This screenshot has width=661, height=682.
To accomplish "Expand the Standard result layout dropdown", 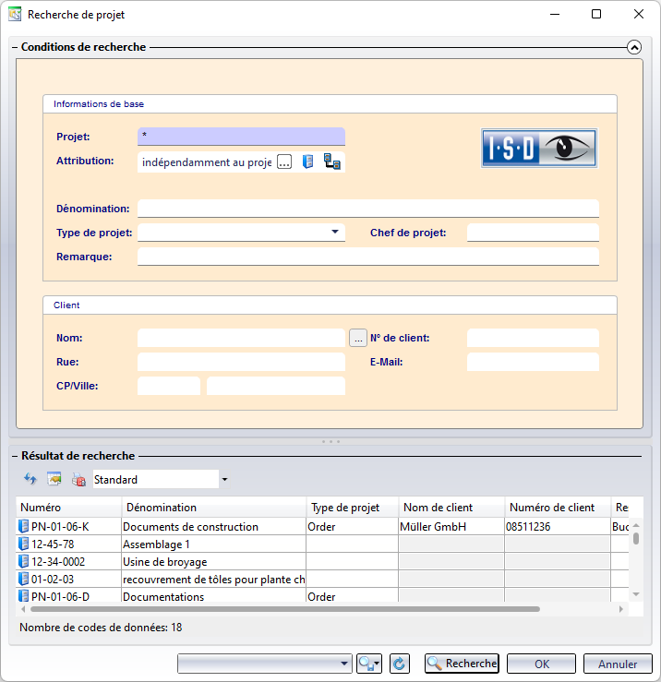I will [x=224, y=480].
